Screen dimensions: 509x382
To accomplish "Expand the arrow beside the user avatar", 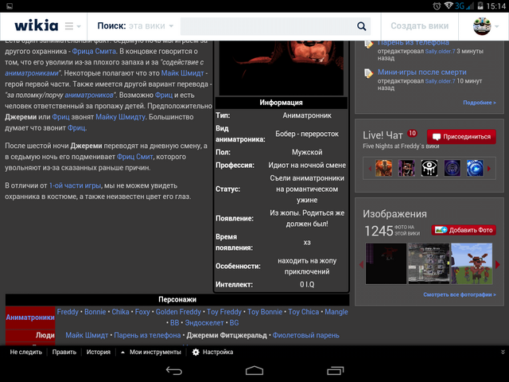I will pyautogui.click(x=496, y=26).
